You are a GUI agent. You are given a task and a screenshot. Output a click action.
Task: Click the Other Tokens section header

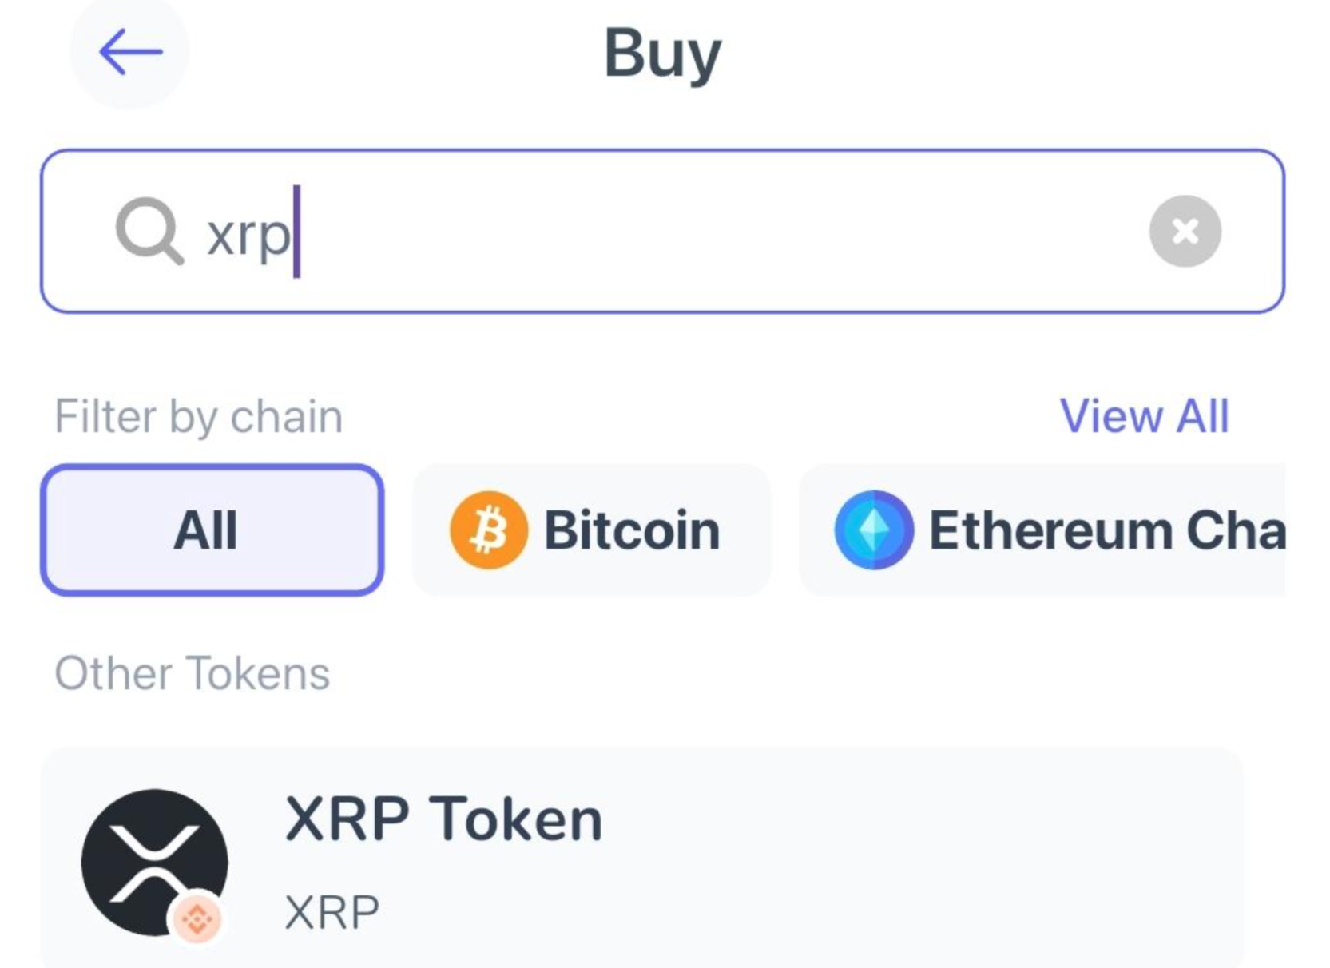pos(192,673)
